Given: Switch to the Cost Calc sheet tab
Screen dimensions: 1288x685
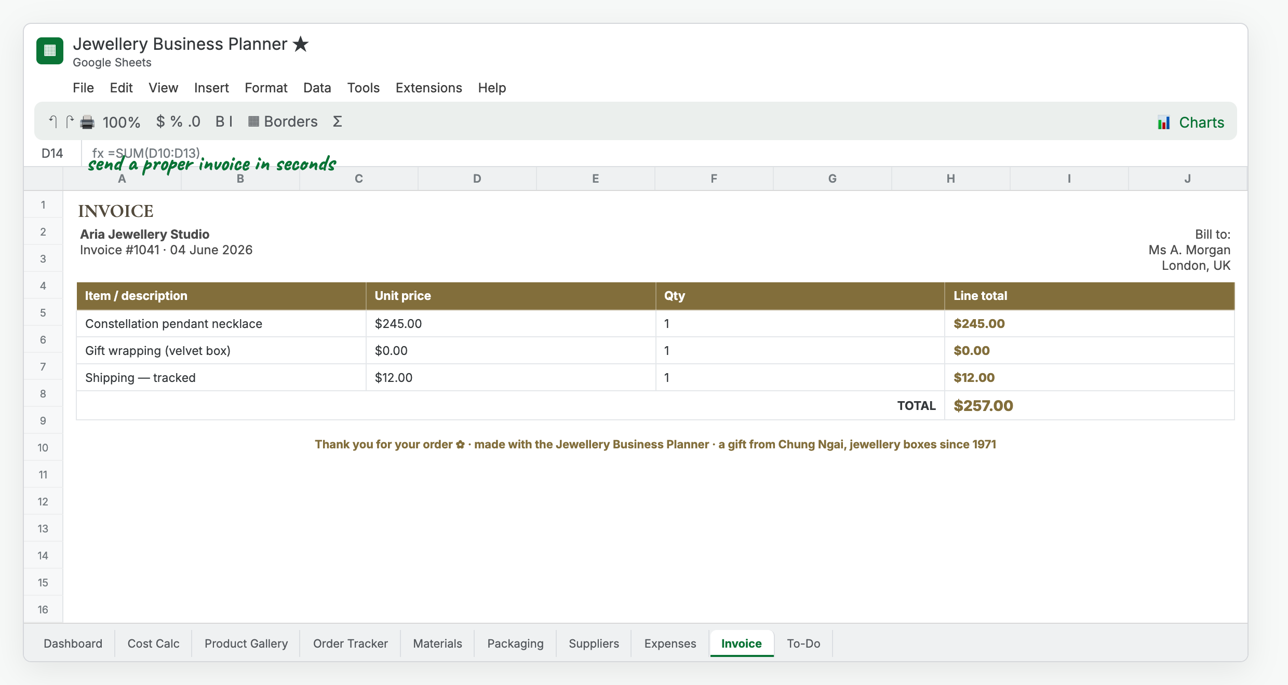Looking at the screenshot, I should pyautogui.click(x=154, y=643).
